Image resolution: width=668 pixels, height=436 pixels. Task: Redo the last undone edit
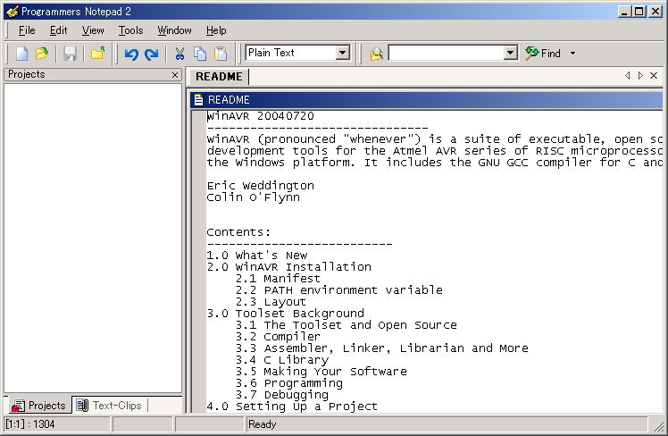click(x=151, y=54)
